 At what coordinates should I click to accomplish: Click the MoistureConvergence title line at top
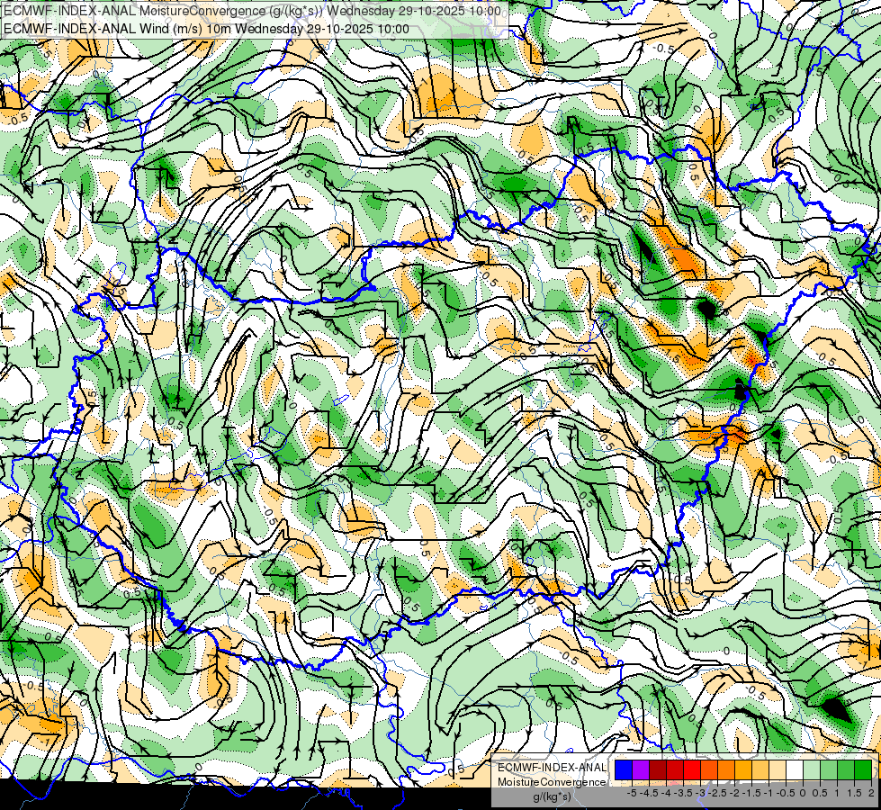click(x=252, y=11)
